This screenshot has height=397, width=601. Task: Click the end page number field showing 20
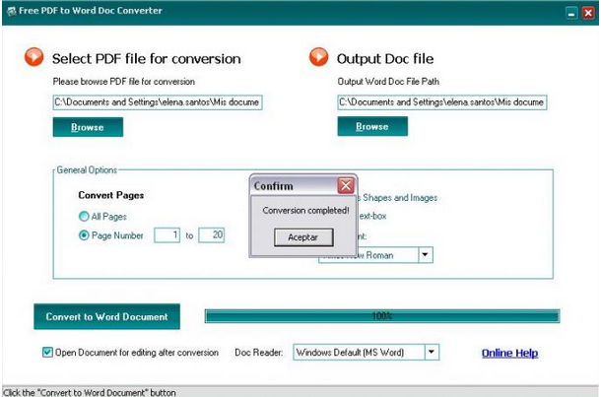(x=211, y=235)
